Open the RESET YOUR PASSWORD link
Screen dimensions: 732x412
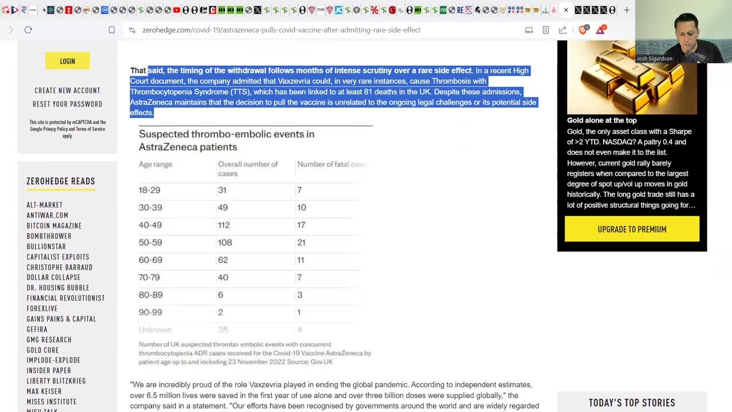(67, 104)
